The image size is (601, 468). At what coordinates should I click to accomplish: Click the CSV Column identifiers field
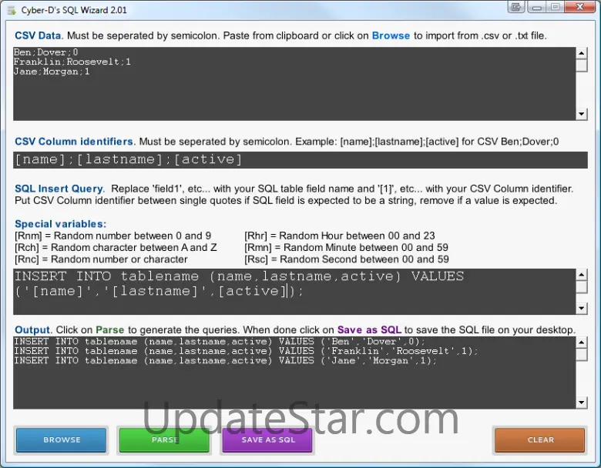coord(300,159)
